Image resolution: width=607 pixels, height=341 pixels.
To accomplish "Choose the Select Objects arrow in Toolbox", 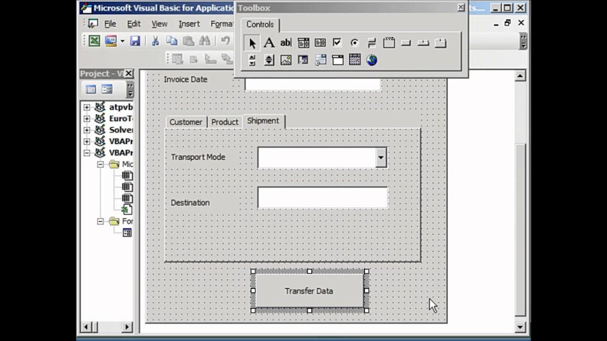I will [x=251, y=43].
